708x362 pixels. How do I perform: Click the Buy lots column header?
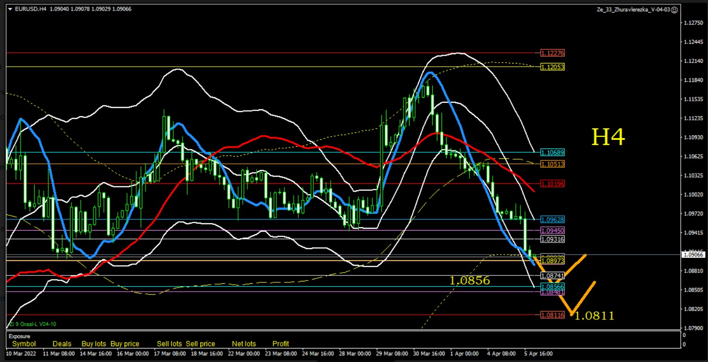(94, 344)
